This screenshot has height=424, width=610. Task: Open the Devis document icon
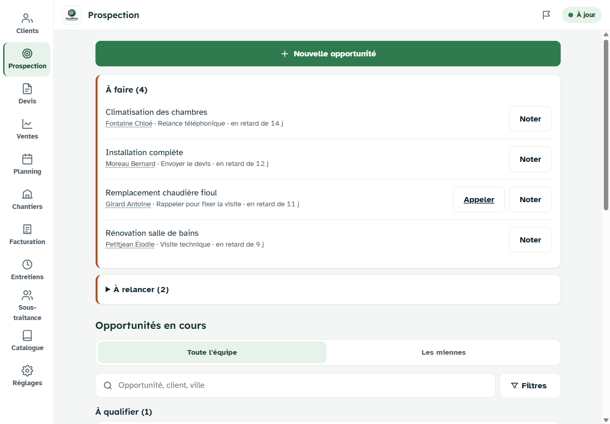coord(27,89)
